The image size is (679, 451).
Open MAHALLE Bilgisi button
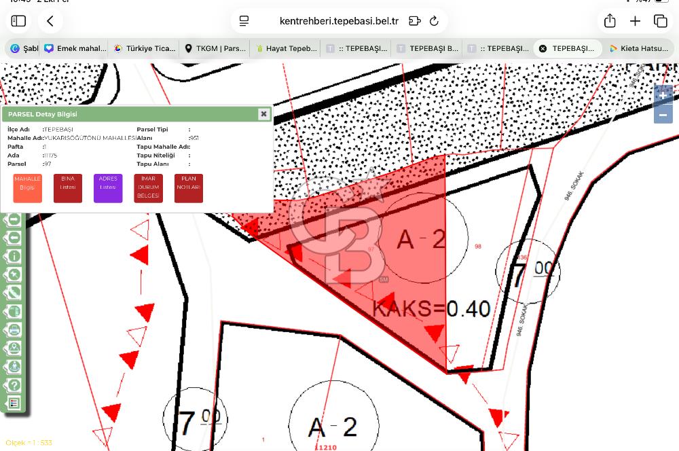pyautogui.click(x=28, y=188)
